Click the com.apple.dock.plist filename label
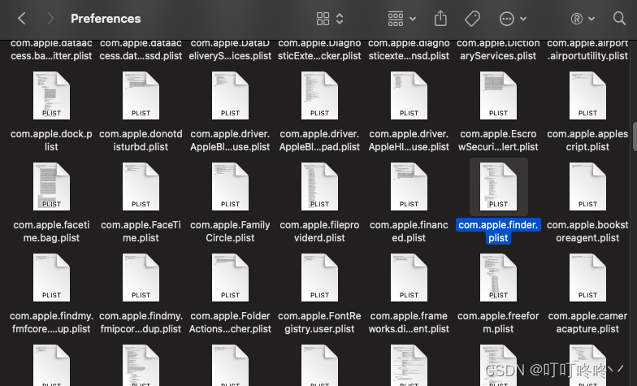Screen dimensions: 637x386 (x=51, y=140)
